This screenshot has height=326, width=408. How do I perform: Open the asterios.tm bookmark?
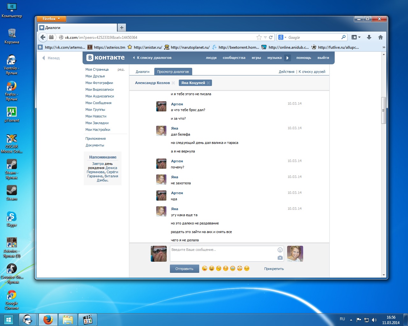[x=106, y=47]
